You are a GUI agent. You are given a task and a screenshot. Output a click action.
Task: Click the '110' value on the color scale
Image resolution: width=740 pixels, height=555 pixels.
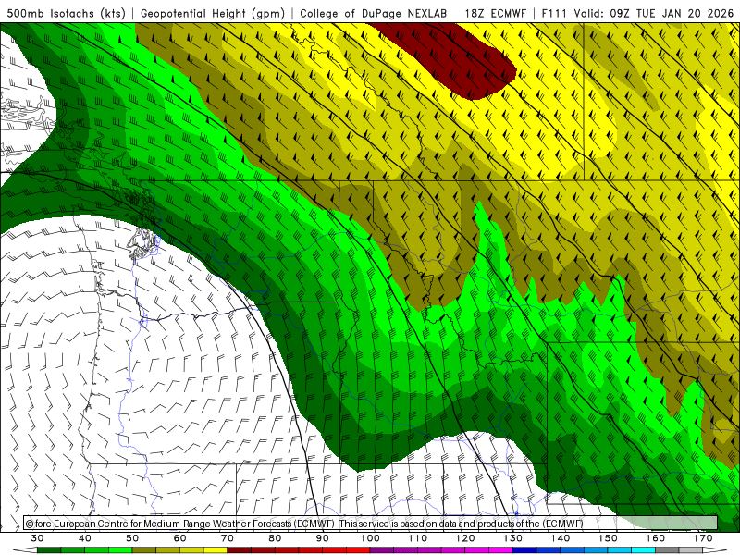coord(418,538)
